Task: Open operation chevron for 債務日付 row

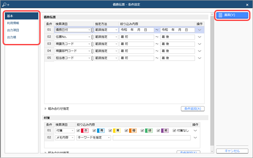Action: [x=200, y=30]
